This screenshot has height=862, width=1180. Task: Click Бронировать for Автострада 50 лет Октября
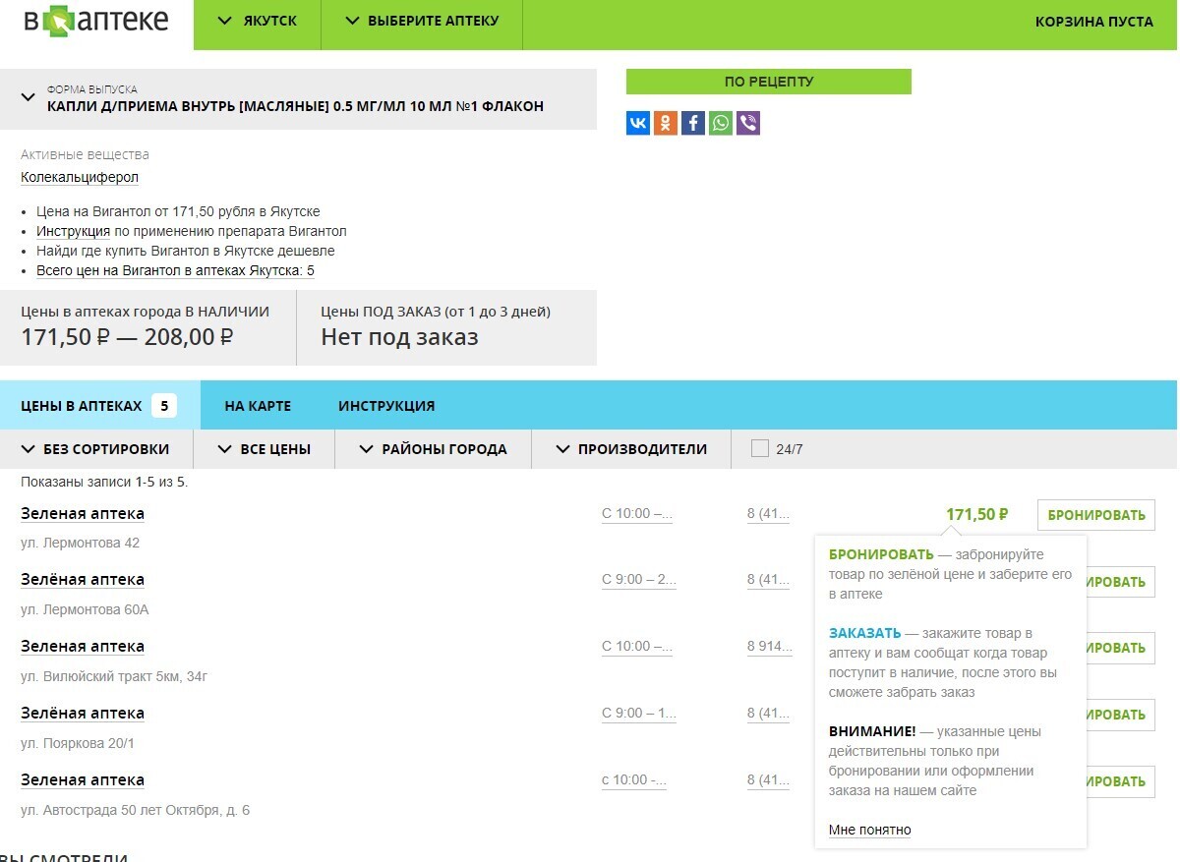coord(1119,781)
